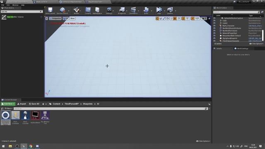Open the viewport Show dropdown

(72, 18)
